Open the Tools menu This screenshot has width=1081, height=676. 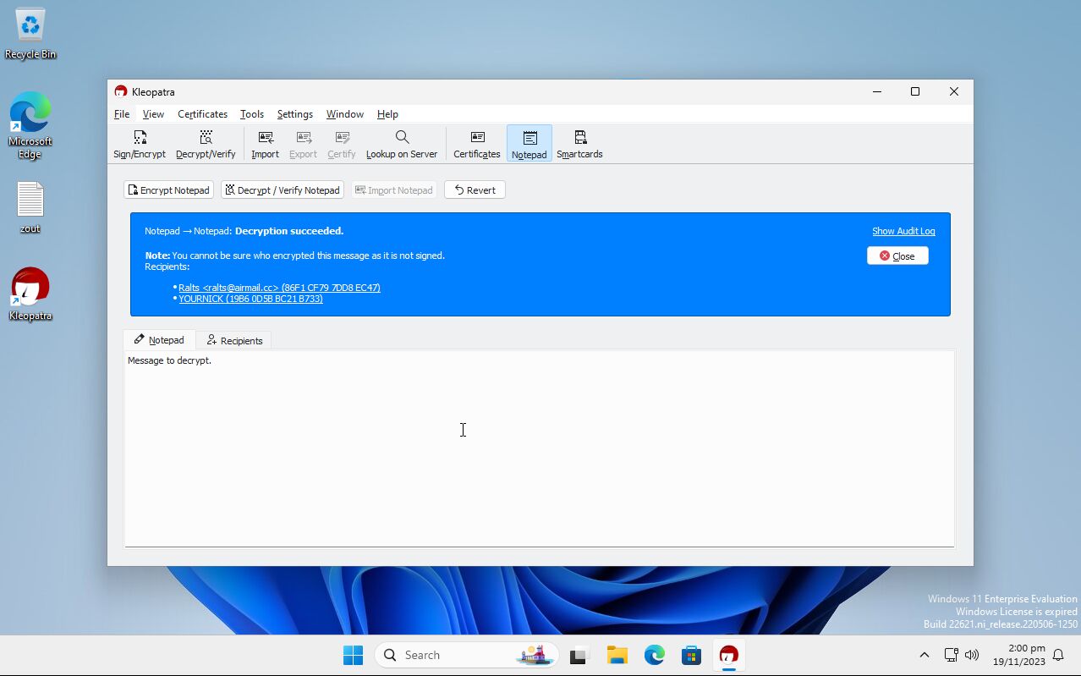[251, 113]
